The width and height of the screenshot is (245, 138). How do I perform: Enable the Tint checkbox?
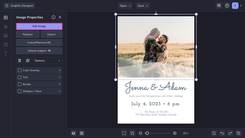19,77
